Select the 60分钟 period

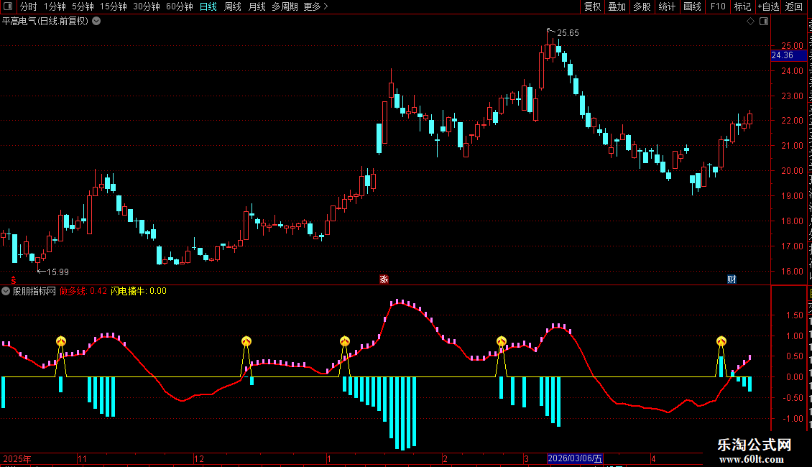tap(179, 6)
